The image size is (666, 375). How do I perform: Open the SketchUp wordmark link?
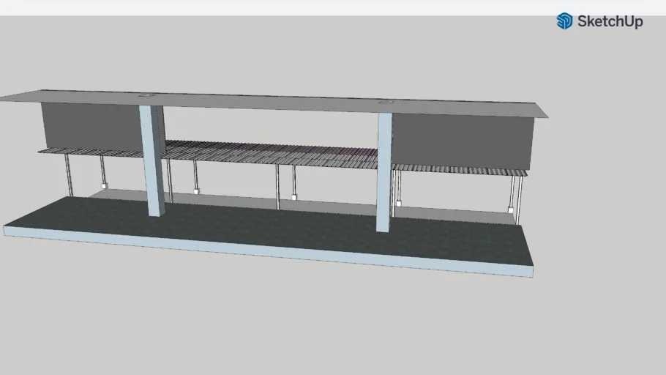point(610,22)
